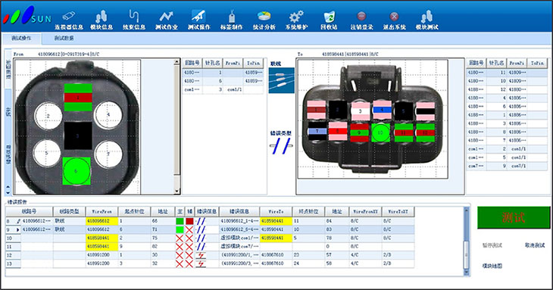The width and height of the screenshot is (553, 290).
Task: Open the 系统维护 gears icon
Action: (296, 20)
